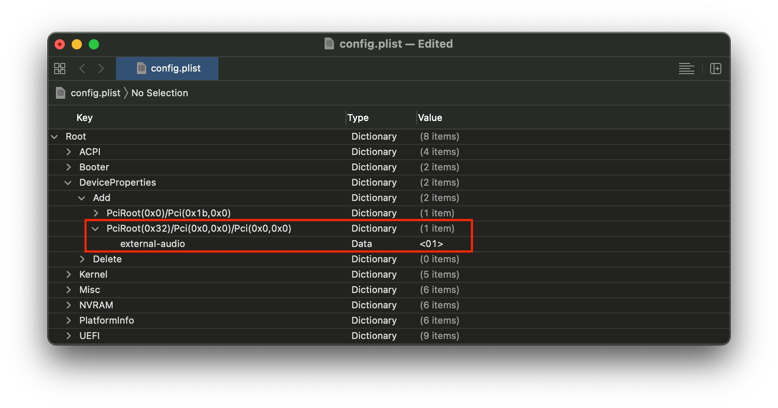Select the PciRoot(0x0)/Pci(0x1b,0x0) key text
This screenshot has height=408, width=778.
(168, 213)
